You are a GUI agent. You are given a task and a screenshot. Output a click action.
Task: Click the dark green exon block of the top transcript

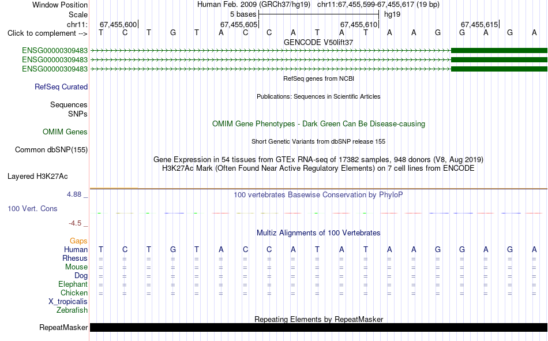click(499, 51)
